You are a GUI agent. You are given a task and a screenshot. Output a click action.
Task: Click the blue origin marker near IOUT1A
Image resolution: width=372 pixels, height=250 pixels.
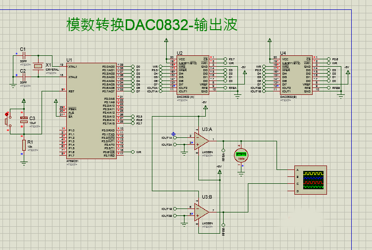pyautogui.click(x=174, y=134)
